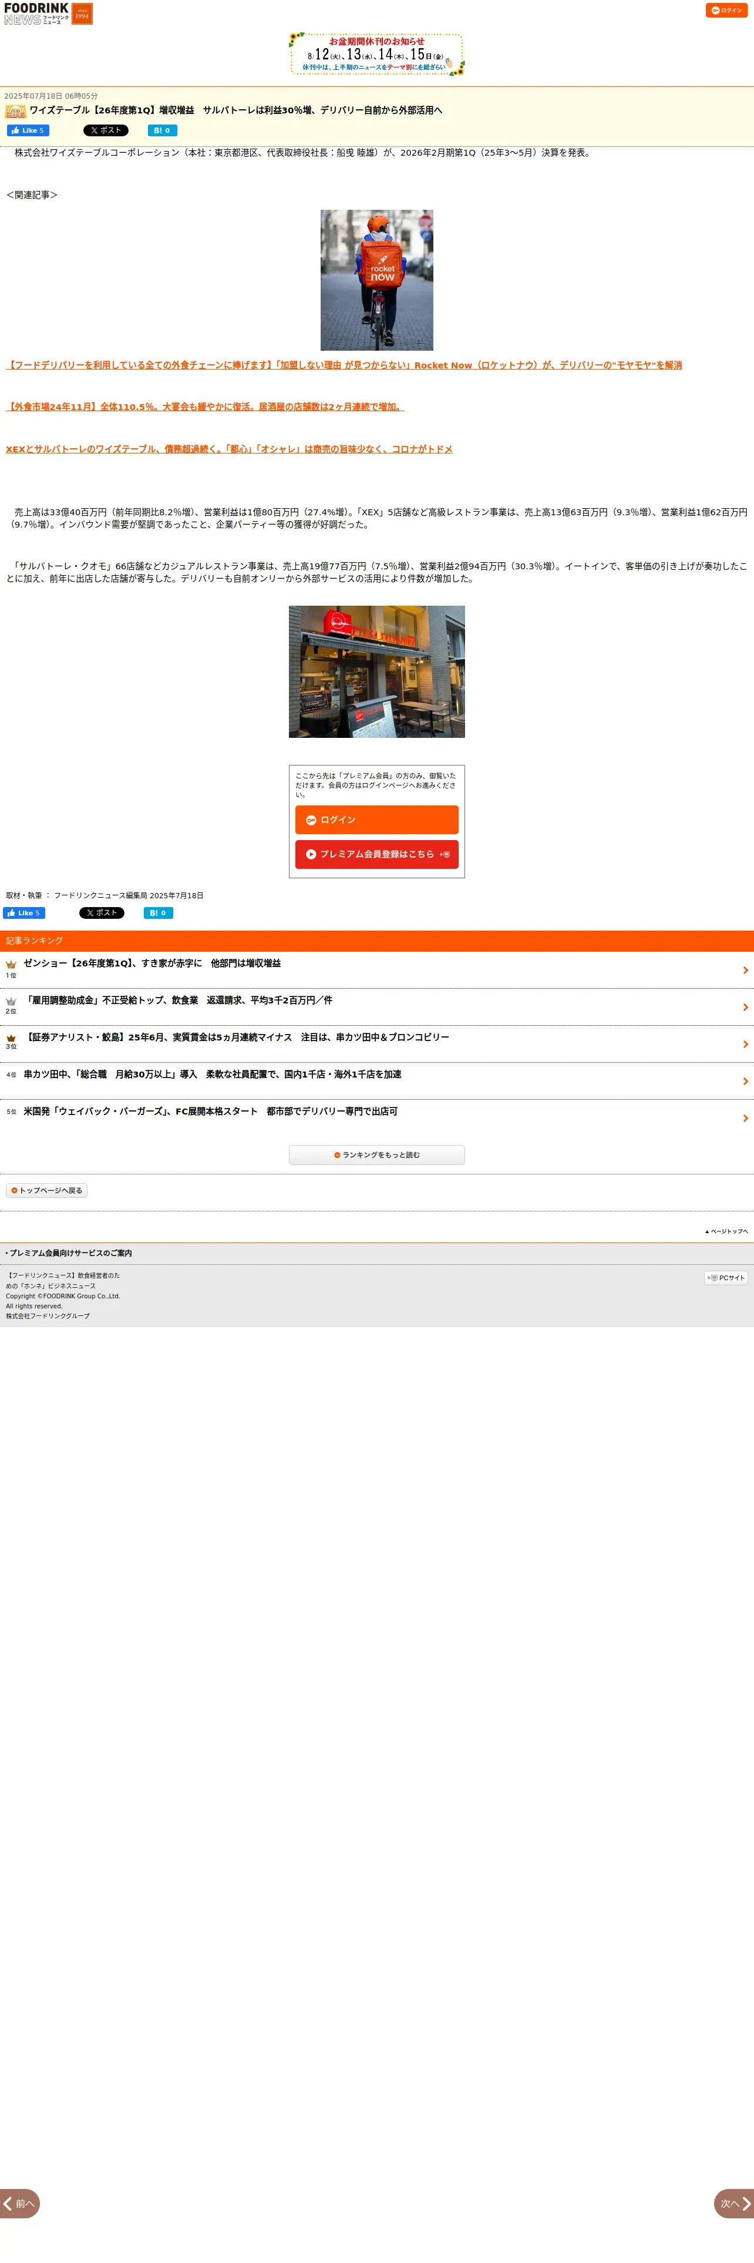Open the Rocket Now related article link

tap(344, 365)
